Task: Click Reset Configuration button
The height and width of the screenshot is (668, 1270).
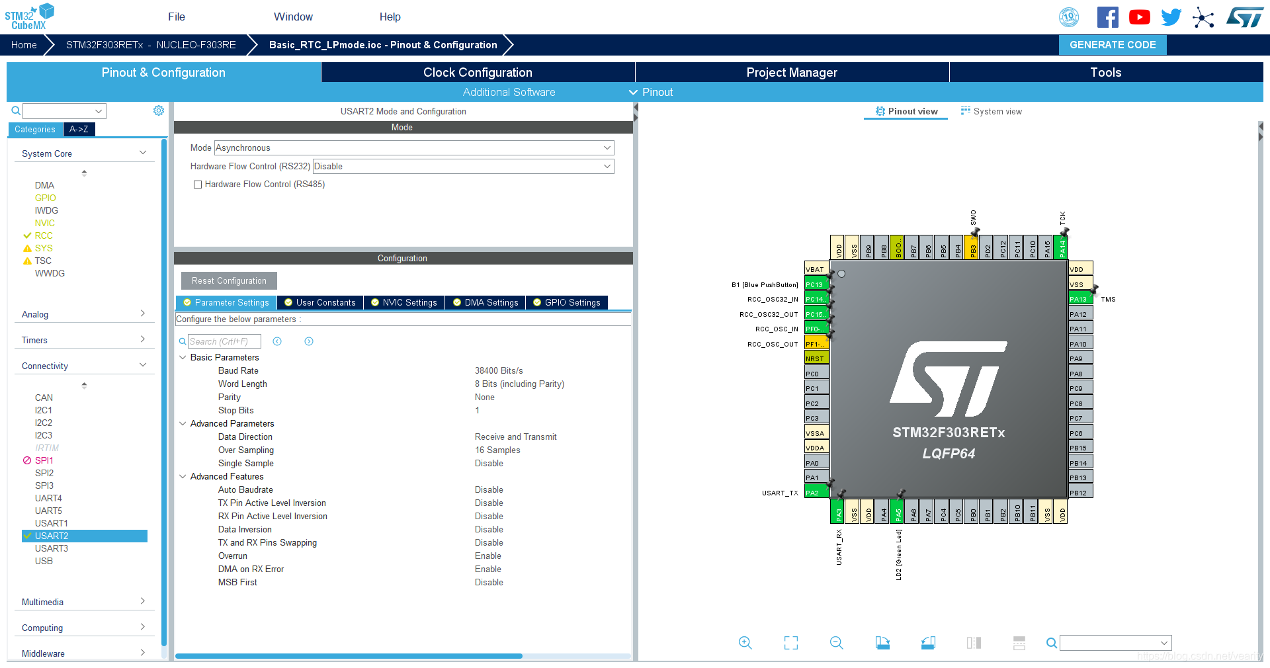Action: 229,280
